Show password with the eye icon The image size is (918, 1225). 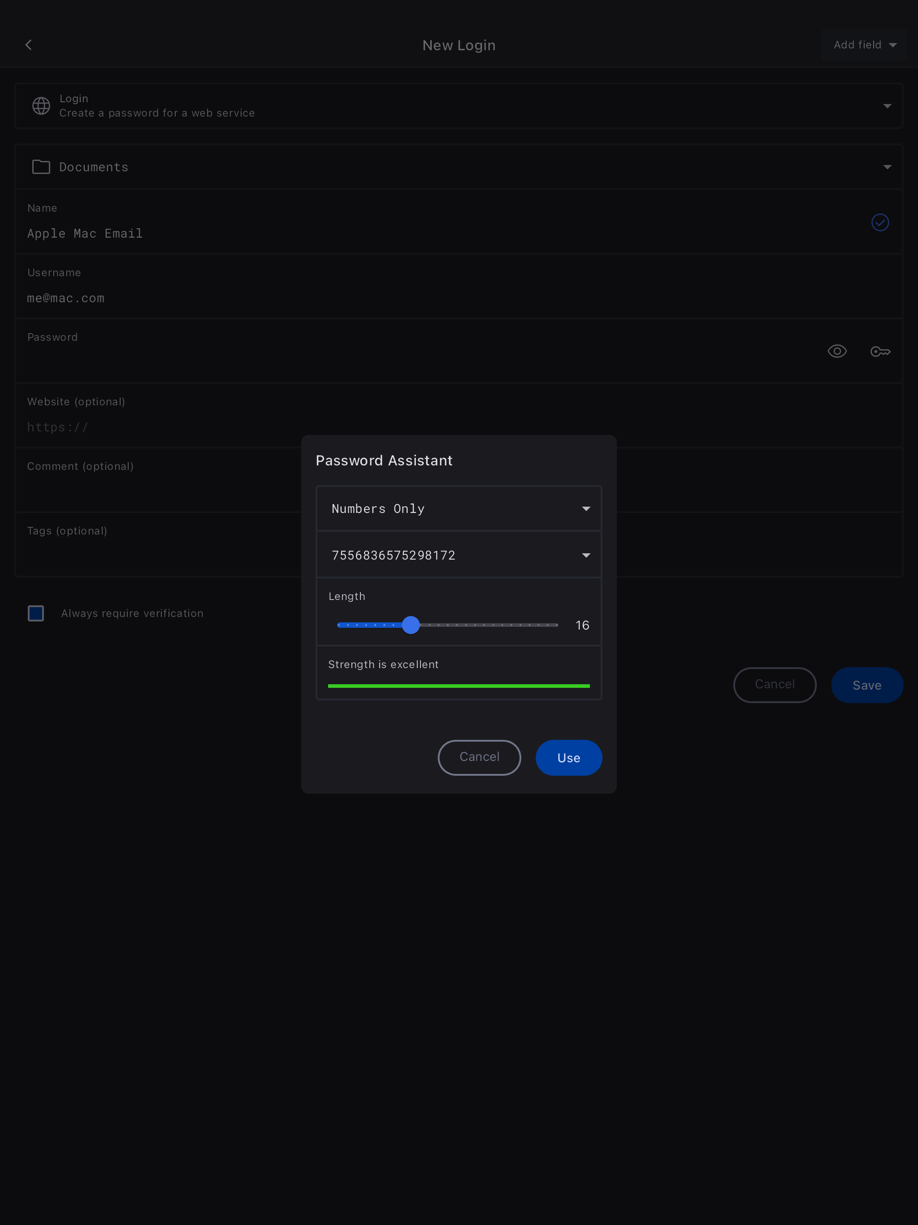tap(836, 352)
